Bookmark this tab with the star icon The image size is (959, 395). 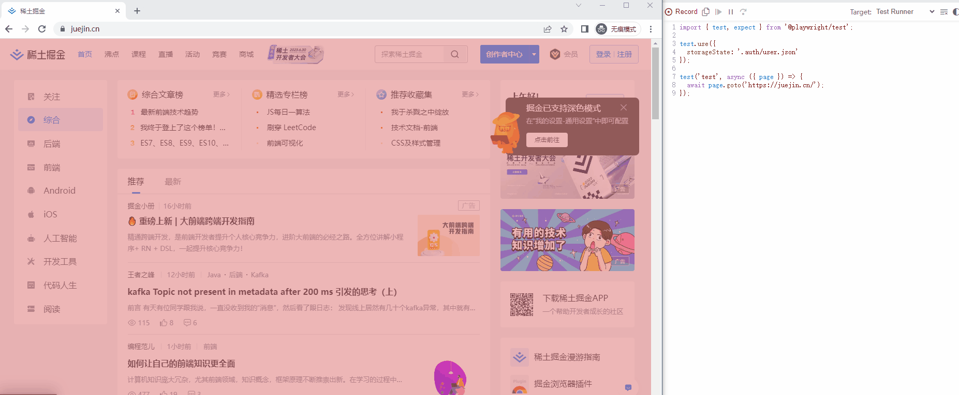564,29
